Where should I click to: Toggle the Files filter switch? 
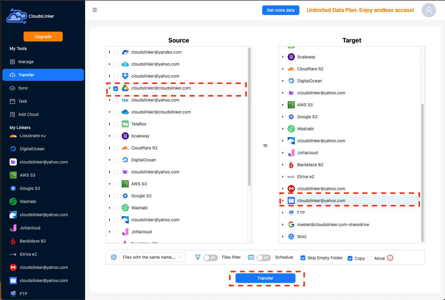coord(210,257)
